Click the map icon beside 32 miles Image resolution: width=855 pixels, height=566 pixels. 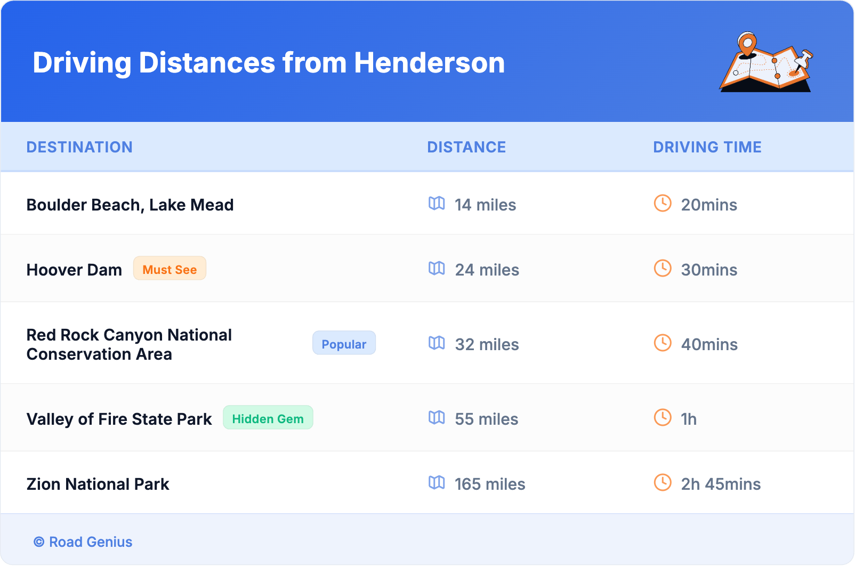point(437,343)
